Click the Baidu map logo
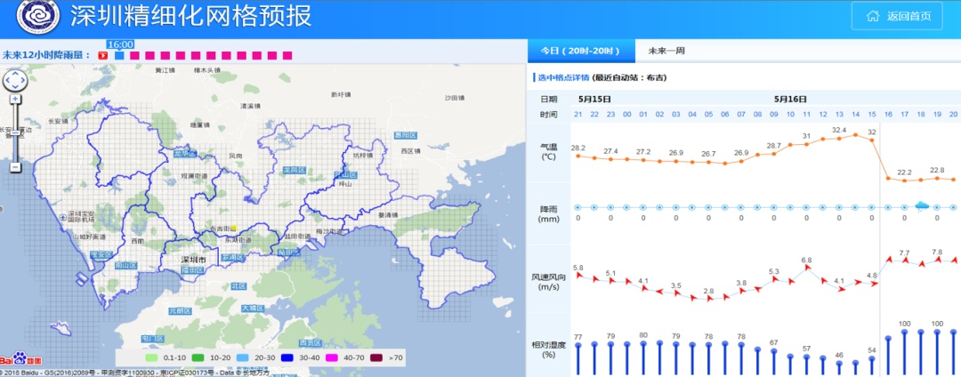This screenshot has height=377, width=961. [x=20, y=359]
